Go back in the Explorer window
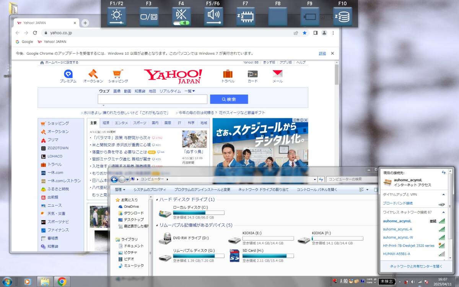The height and width of the screenshot is (287, 459). coord(114,179)
